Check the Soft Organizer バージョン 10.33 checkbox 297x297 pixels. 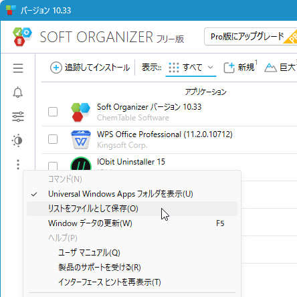pyautogui.click(x=53, y=112)
